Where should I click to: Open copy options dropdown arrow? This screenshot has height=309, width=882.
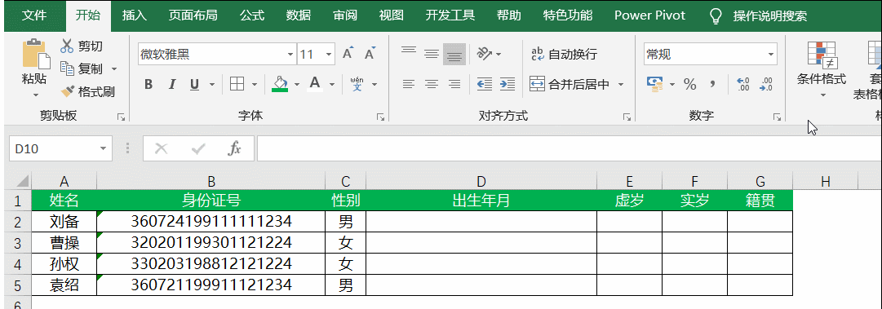click(114, 69)
